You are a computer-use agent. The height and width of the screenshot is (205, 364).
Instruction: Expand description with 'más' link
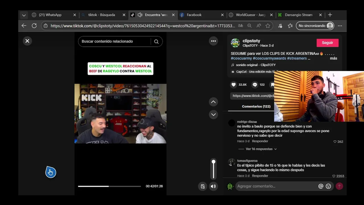(334, 58)
